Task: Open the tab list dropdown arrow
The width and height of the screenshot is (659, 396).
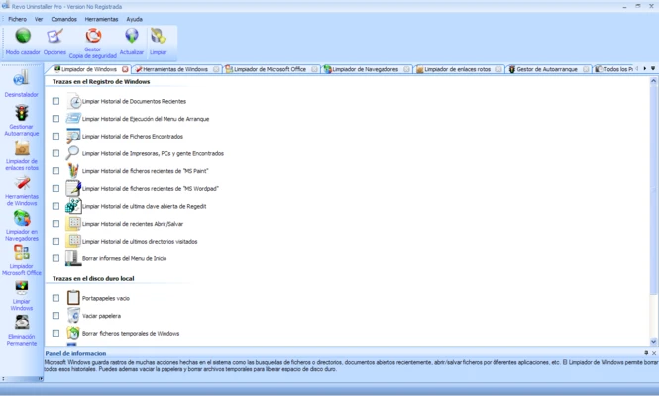Action: click(653, 68)
